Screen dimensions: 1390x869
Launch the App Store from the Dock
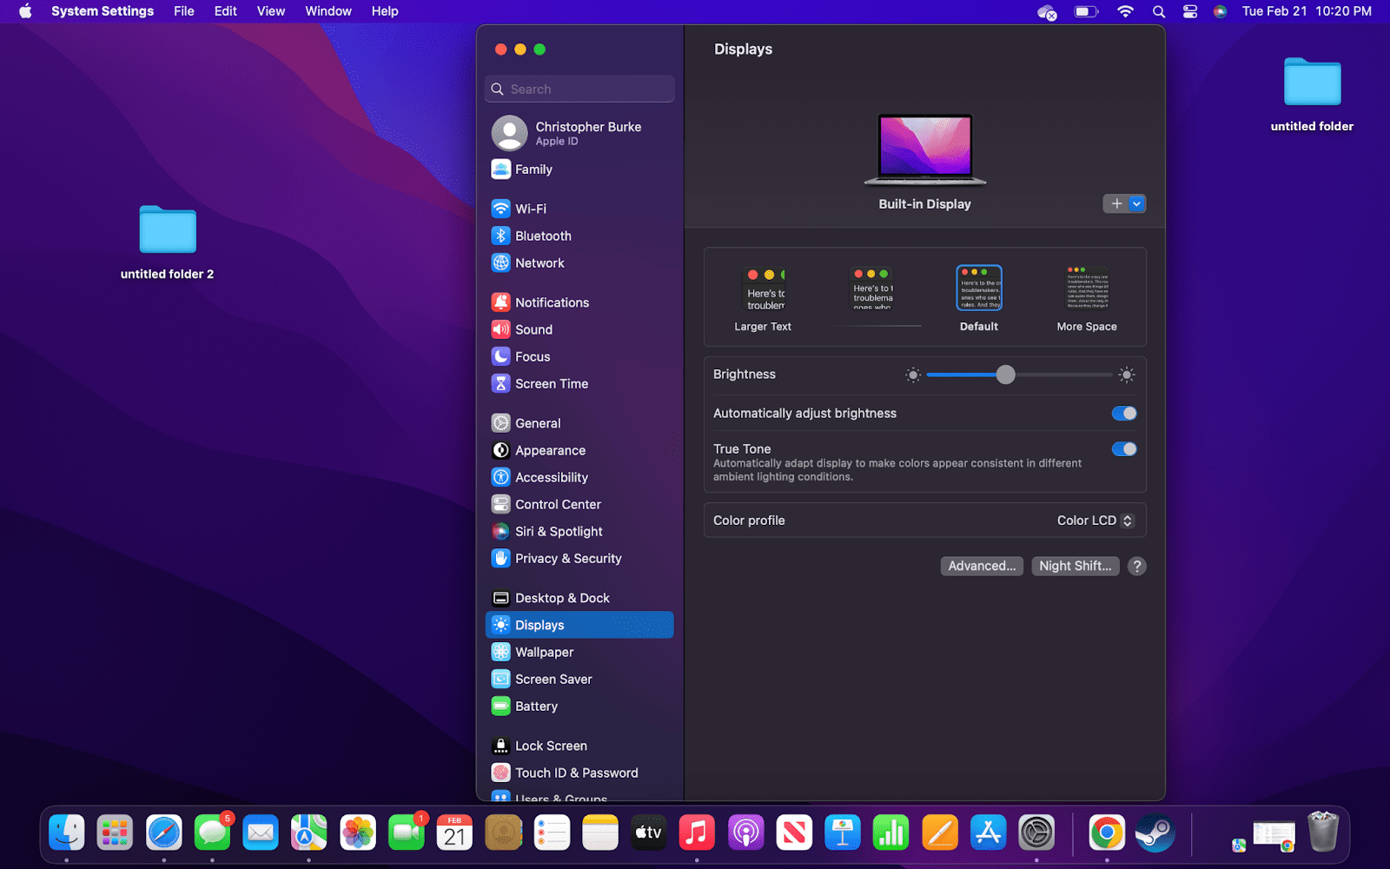[x=988, y=833]
